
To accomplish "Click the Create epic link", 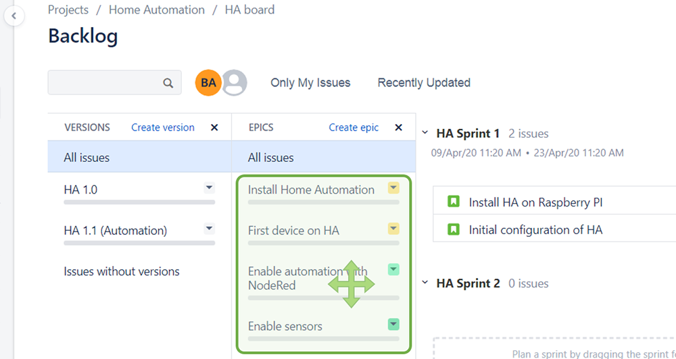I will (354, 128).
